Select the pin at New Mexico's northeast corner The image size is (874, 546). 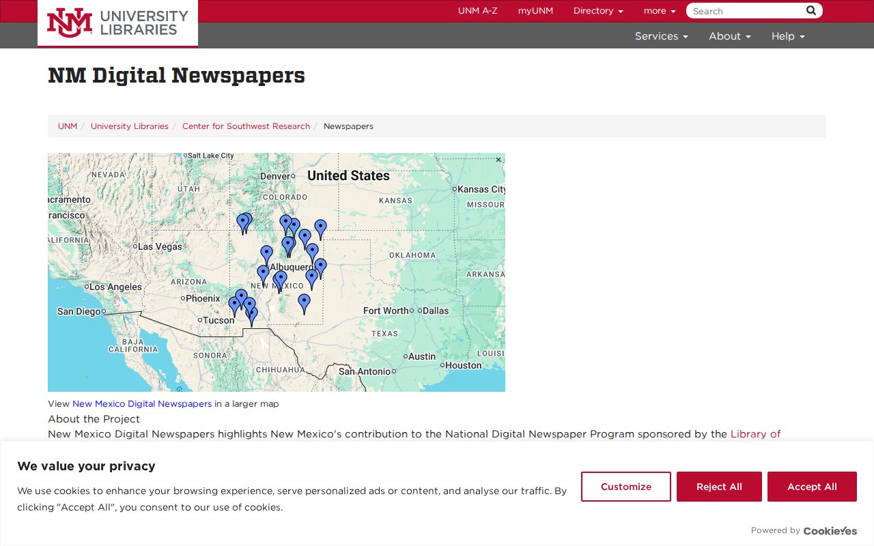320,229
